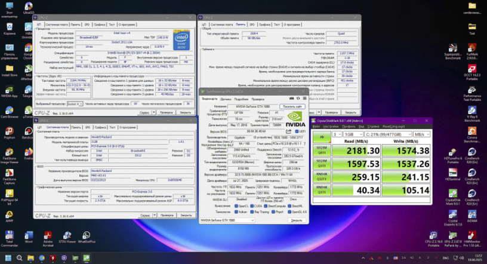
Task: Toggle the DirectCompute checkbox
Action: point(266,206)
